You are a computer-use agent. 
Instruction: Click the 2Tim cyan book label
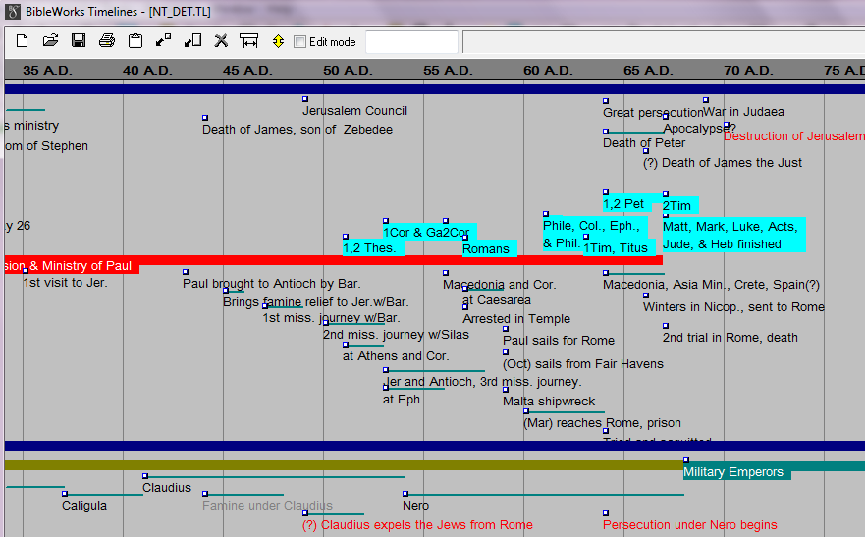coord(680,205)
